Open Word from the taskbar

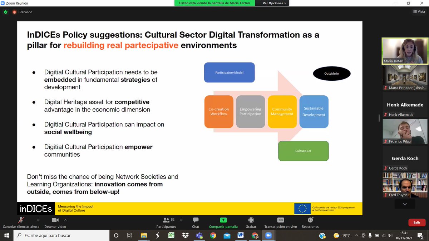(x=241, y=236)
